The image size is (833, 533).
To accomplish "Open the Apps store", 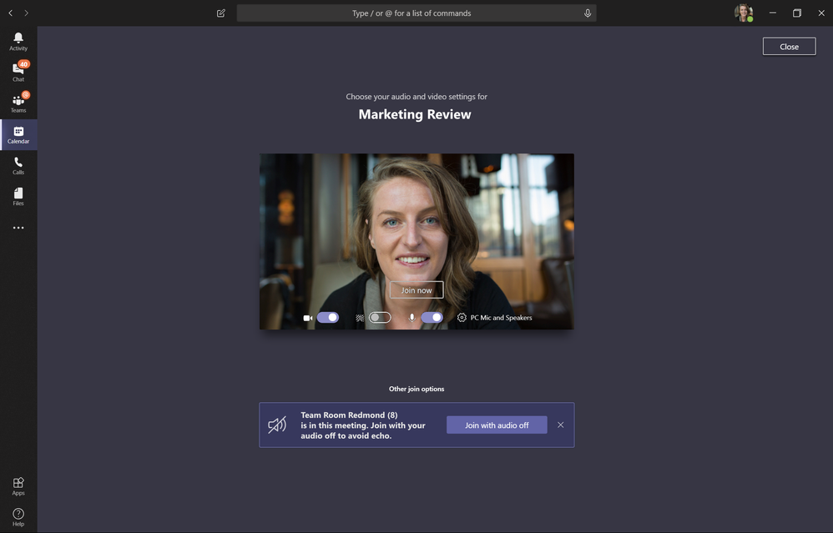I will point(18,485).
